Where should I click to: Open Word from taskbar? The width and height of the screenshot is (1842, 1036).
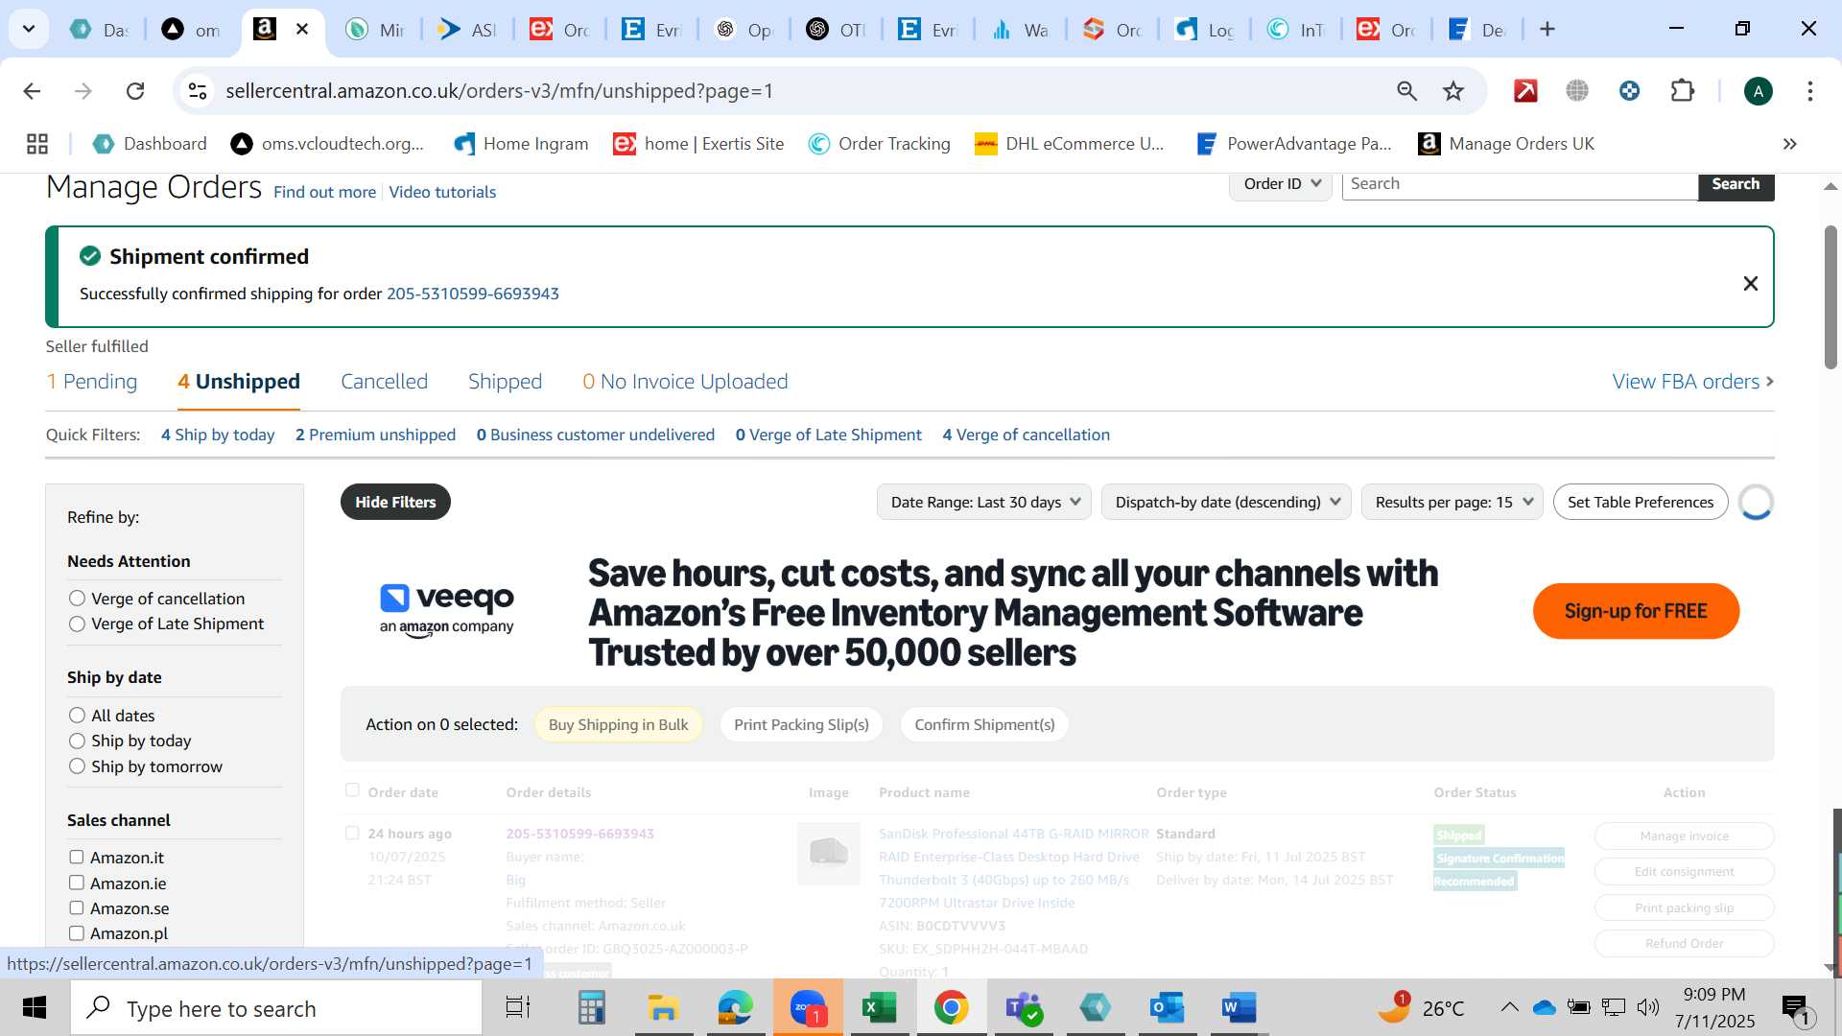[1239, 1008]
